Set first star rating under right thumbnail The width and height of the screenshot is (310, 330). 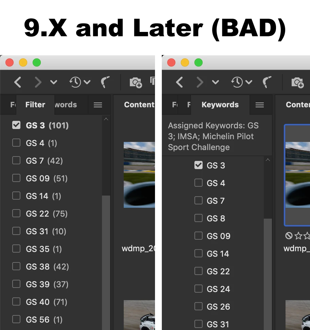tap(298, 236)
